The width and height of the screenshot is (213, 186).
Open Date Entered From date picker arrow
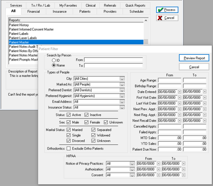coord(180,92)
